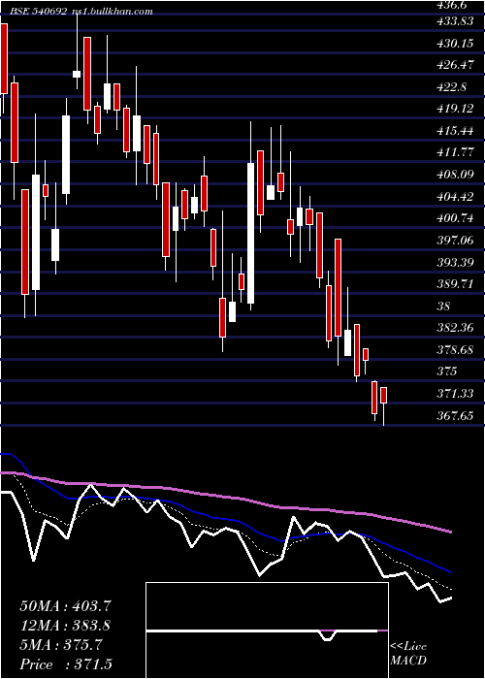
Task: Click the 419.12 price axis label
Action: pos(454,109)
